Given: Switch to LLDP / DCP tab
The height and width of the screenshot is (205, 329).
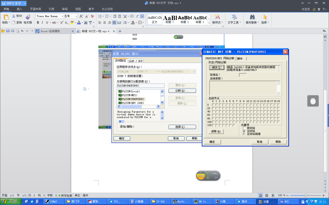Looking at the screenshot, I should [136, 61].
